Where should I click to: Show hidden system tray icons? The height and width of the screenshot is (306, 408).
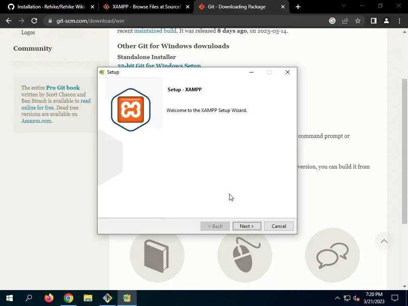(x=337, y=298)
